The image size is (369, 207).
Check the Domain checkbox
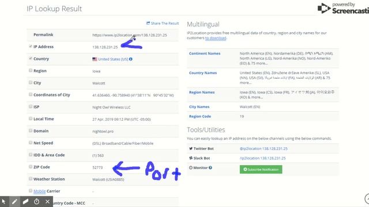coord(31,131)
